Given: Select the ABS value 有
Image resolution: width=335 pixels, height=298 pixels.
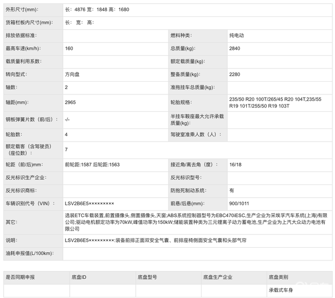Looking at the screenshot, I should pyautogui.click(x=232, y=191).
